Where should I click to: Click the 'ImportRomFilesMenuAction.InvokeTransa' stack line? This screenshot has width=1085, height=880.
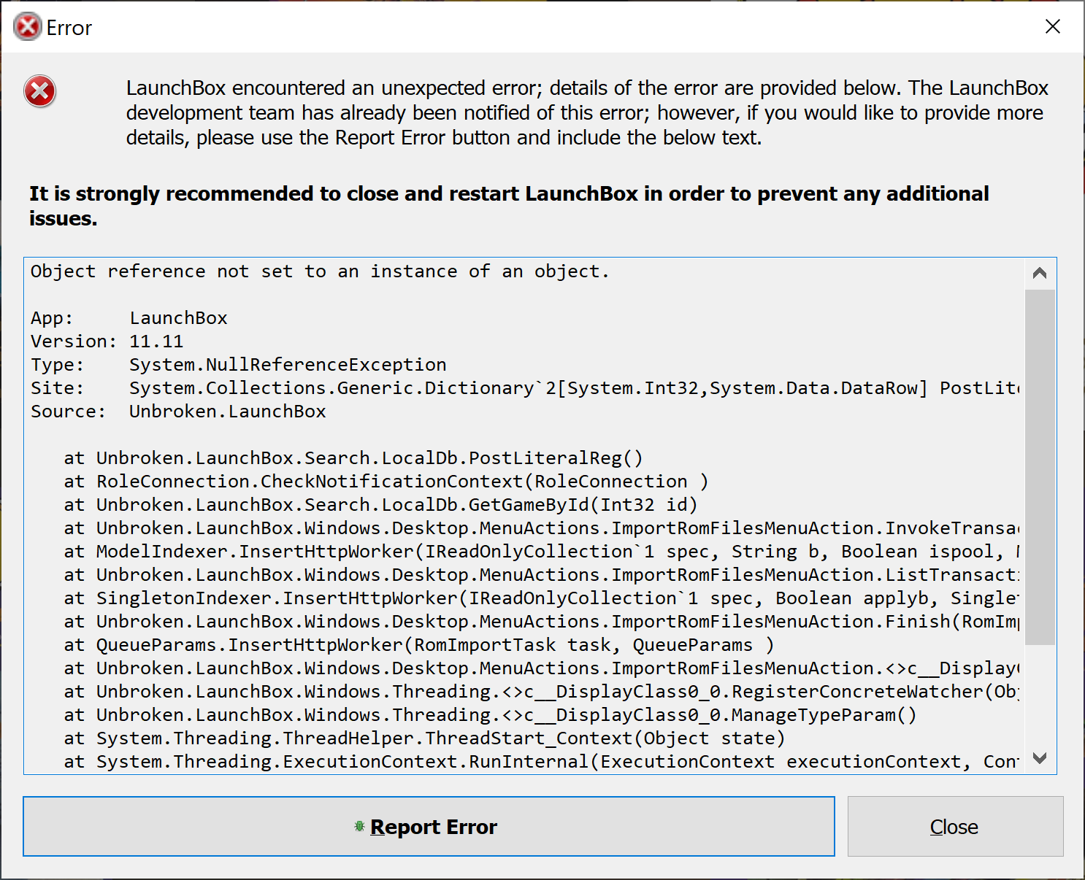pos(542,528)
